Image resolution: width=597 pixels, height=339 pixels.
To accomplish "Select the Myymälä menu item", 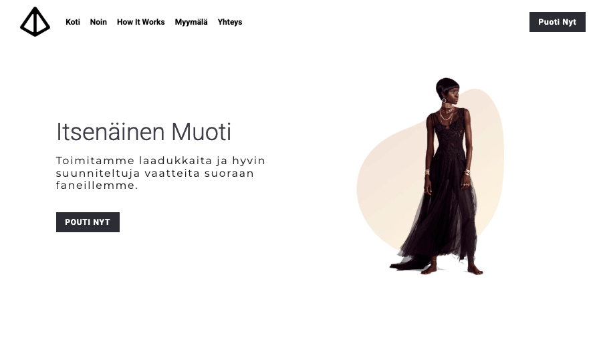I will tap(191, 22).
